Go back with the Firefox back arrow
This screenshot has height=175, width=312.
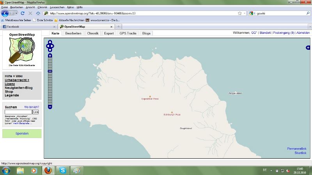(5, 13)
